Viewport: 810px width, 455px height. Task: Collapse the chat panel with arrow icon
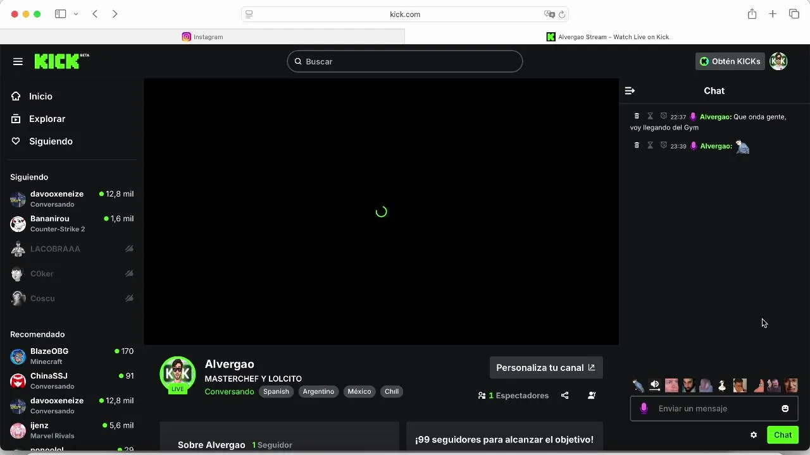[630, 91]
